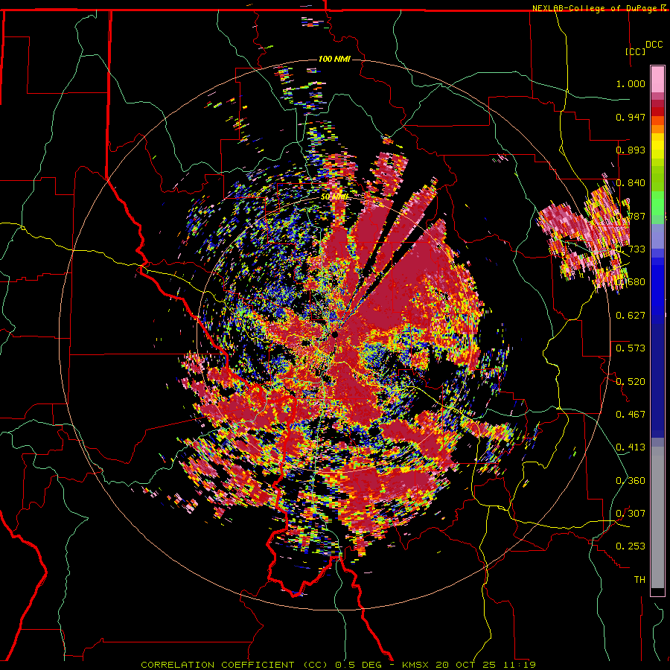Image resolution: width=670 pixels, height=670 pixels.
Task: Click the 0.307 legend value
Action: [x=631, y=514]
